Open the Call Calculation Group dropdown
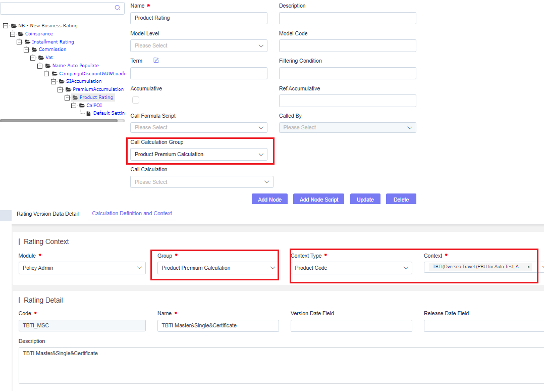 199,154
